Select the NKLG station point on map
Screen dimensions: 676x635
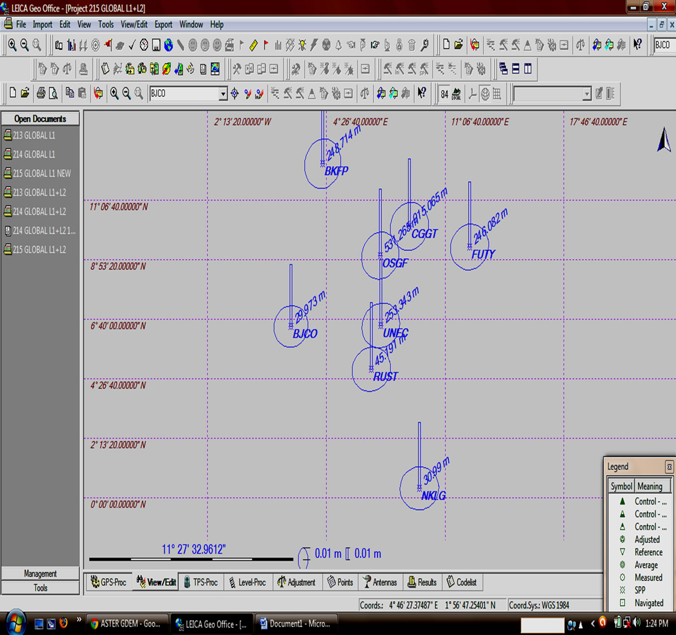[419, 488]
